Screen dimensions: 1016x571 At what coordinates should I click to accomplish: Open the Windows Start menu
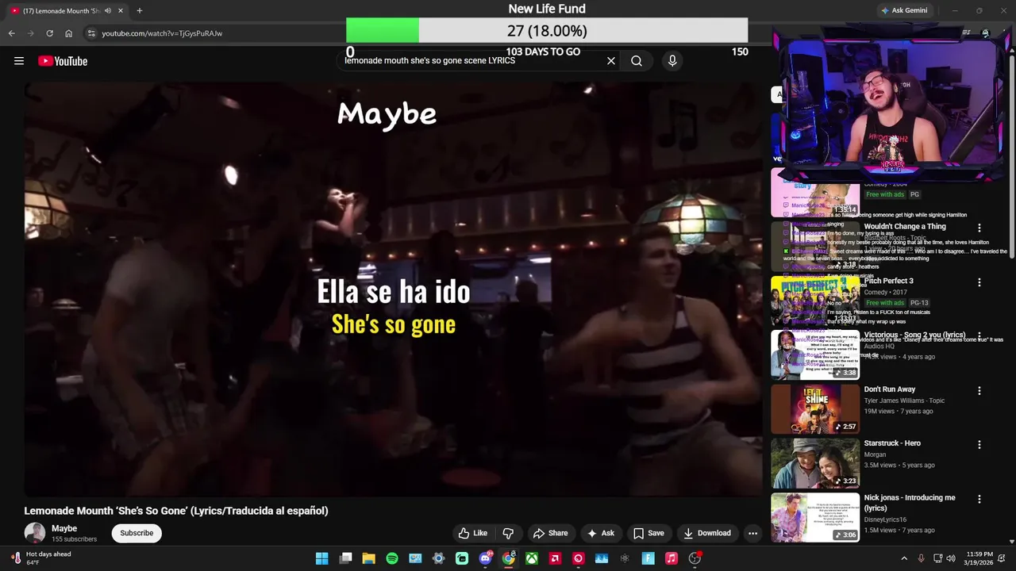click(322, 558)
